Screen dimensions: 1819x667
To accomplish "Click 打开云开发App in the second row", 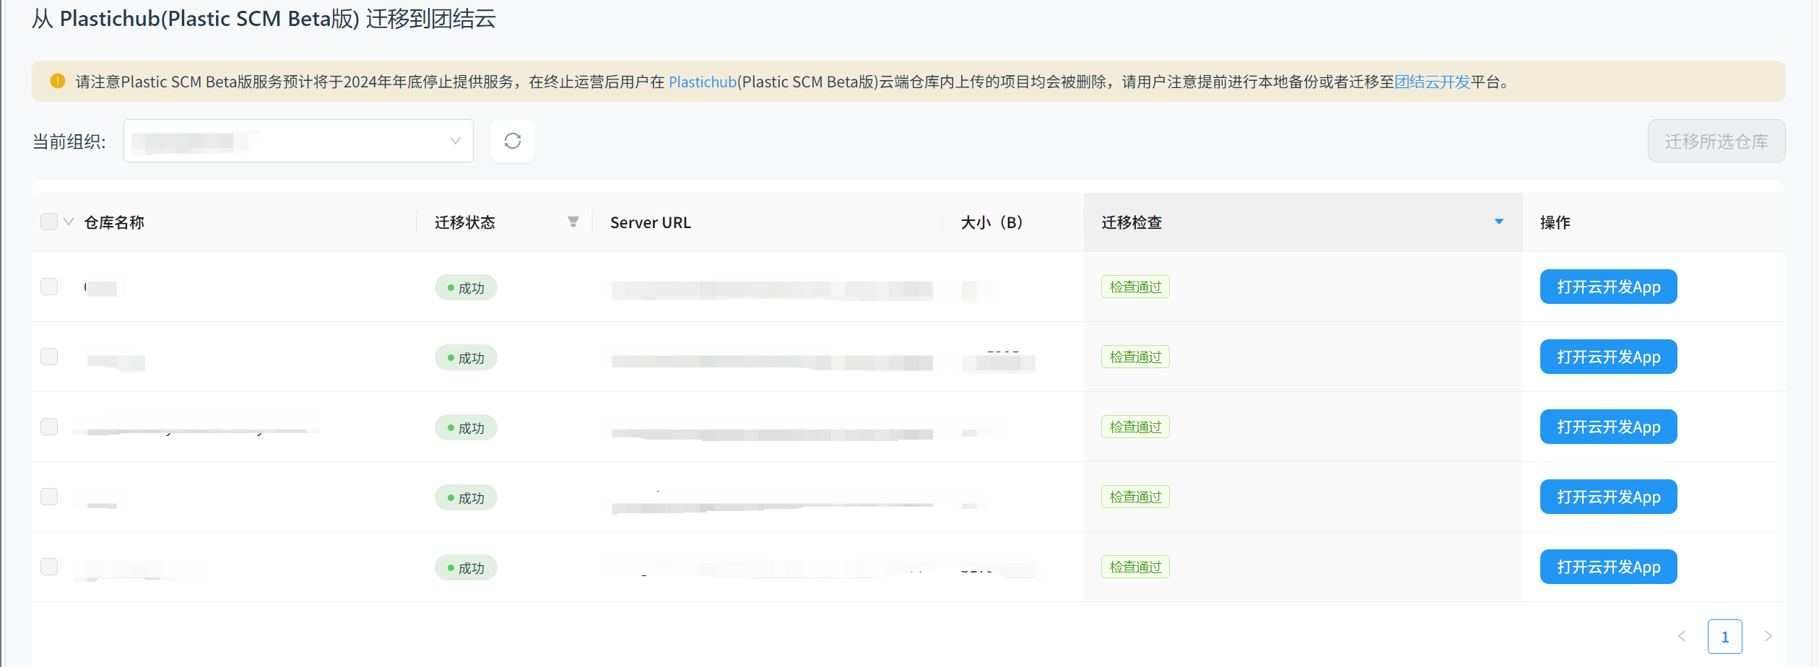I will [1609, 357].
